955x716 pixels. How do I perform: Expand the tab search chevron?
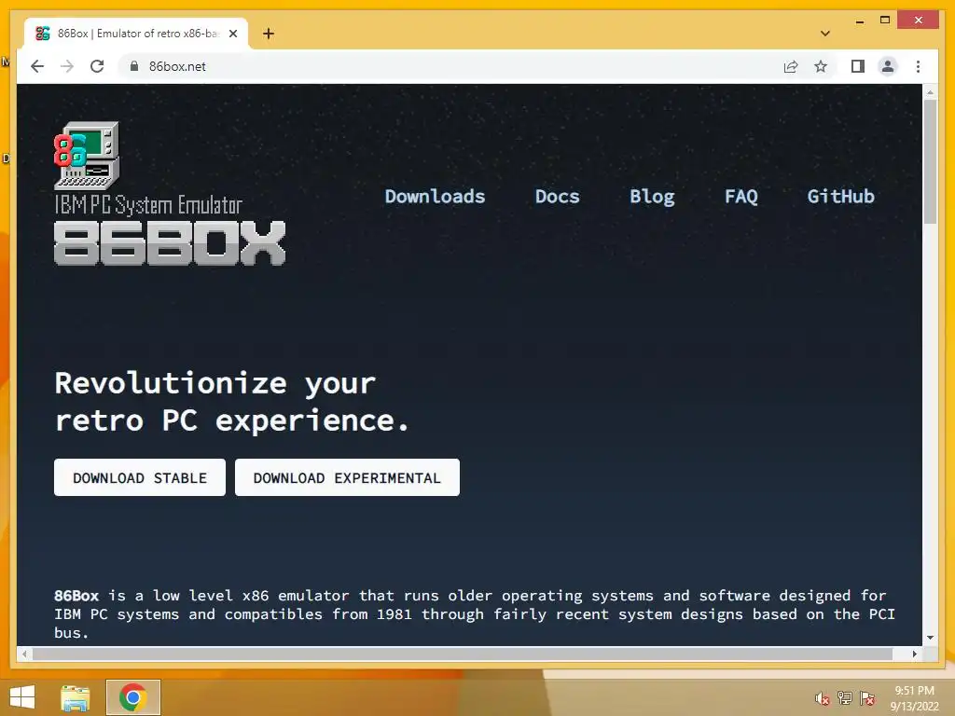tap(825, 34)
